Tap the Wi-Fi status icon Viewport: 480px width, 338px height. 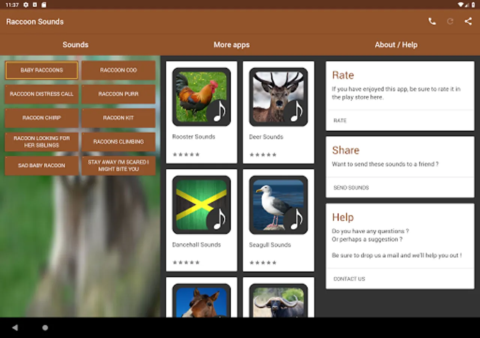coord(461,5)
